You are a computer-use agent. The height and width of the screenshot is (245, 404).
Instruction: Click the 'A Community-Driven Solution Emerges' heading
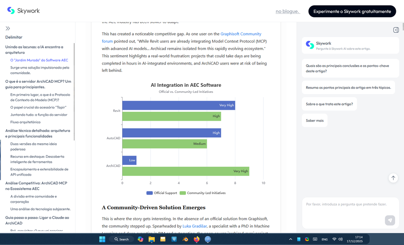154,208
